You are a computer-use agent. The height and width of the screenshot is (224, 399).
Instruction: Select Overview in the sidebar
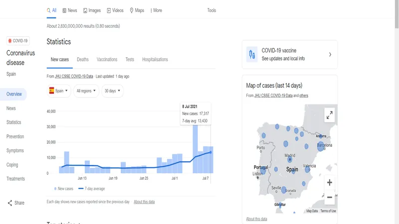click(14, 94)
